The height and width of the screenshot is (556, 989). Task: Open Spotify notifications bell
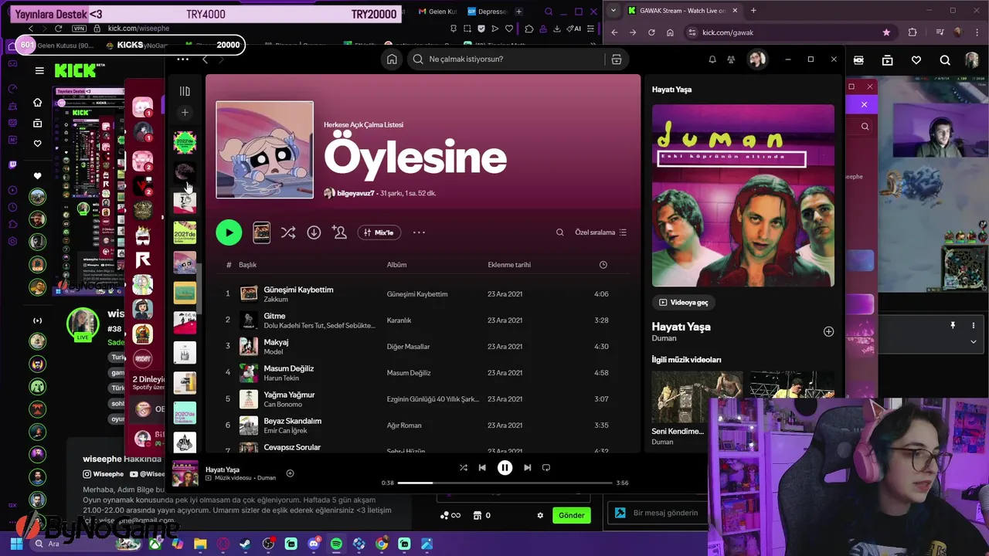(x=712, y=59)
